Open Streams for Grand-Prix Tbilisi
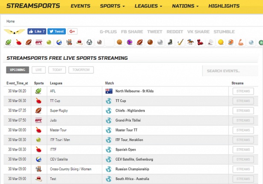 [243, 121]
